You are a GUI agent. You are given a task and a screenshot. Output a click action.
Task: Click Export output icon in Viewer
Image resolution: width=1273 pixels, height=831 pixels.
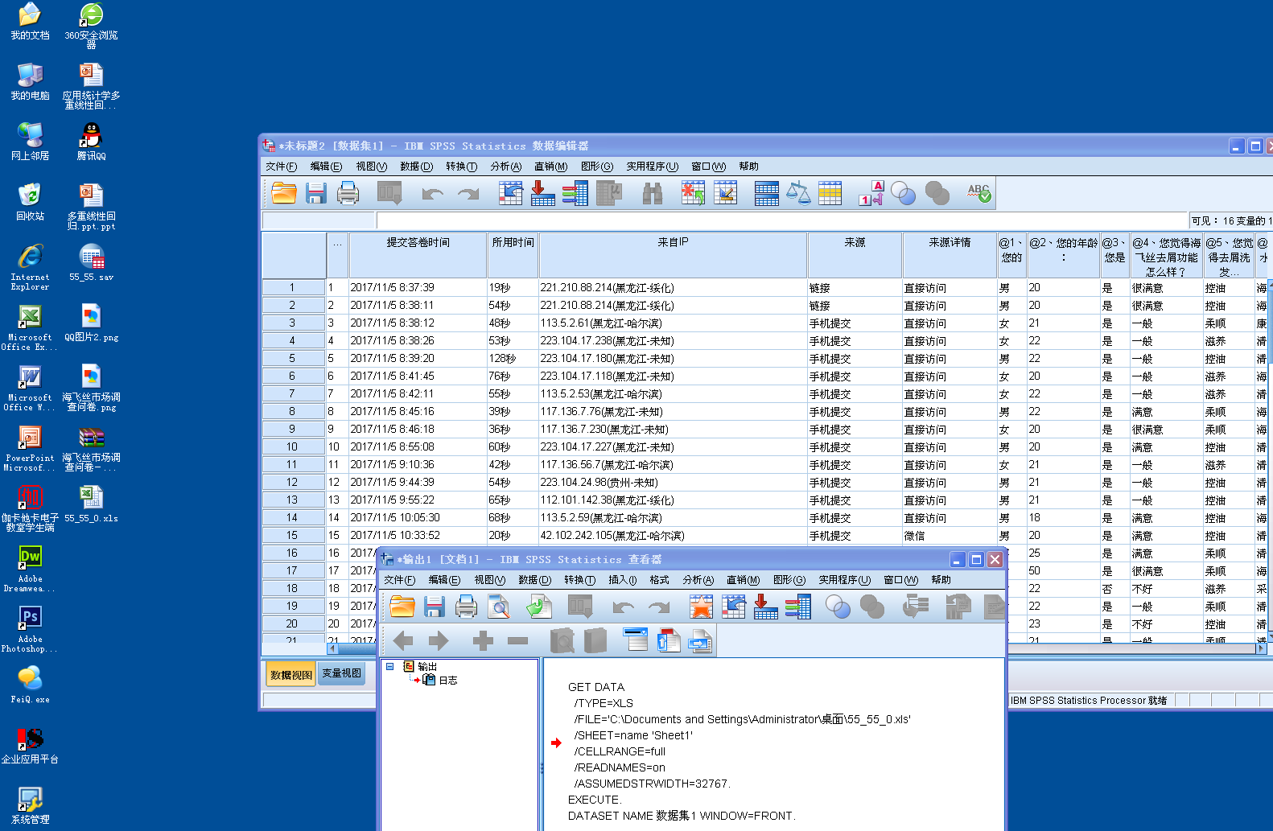[x=538, y=606]
